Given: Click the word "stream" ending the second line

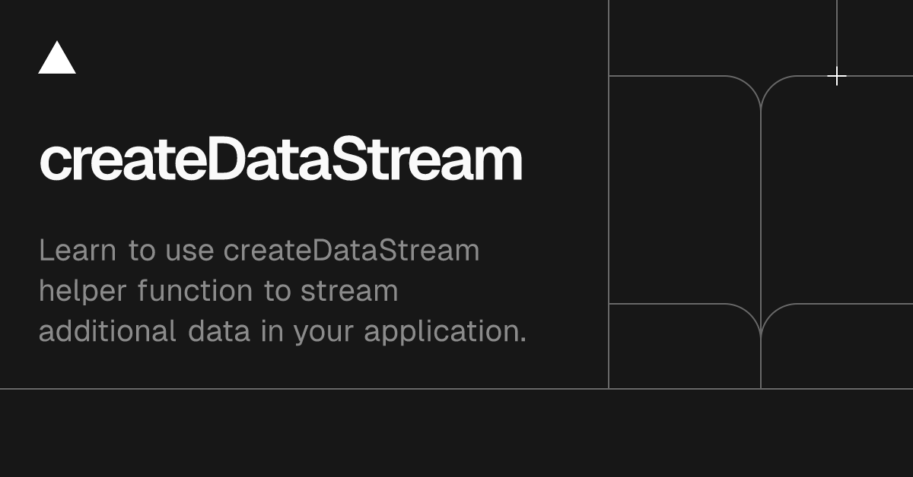Looking at the screenshot, I should [349, 291].
